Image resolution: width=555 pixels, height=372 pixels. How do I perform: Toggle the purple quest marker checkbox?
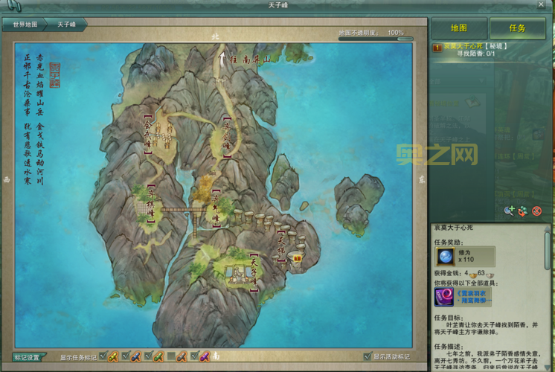click(194, 356)
